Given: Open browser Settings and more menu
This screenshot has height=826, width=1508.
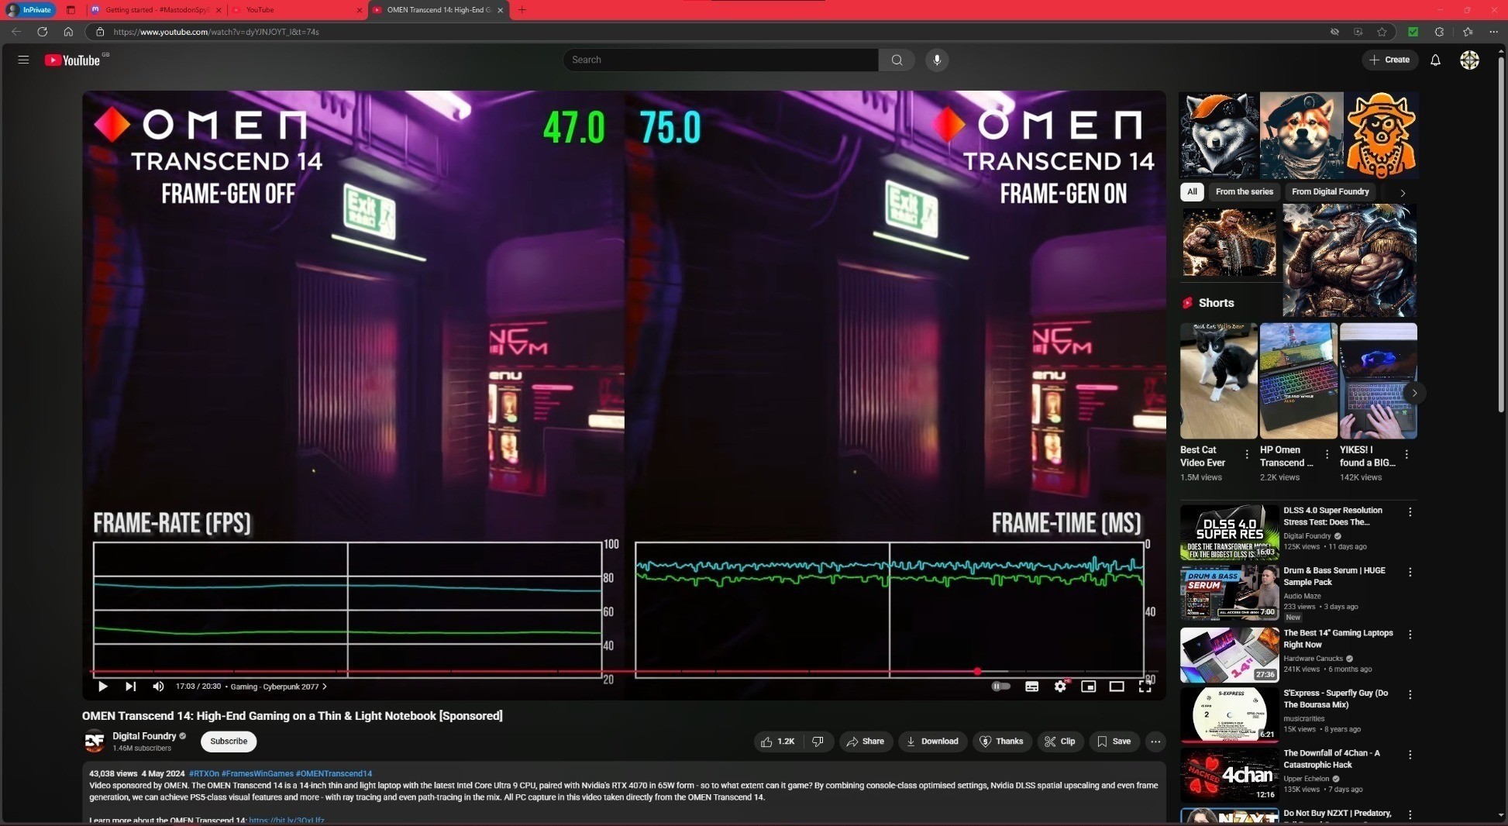Looking at the screenshot, I should tap(1493, 32).
